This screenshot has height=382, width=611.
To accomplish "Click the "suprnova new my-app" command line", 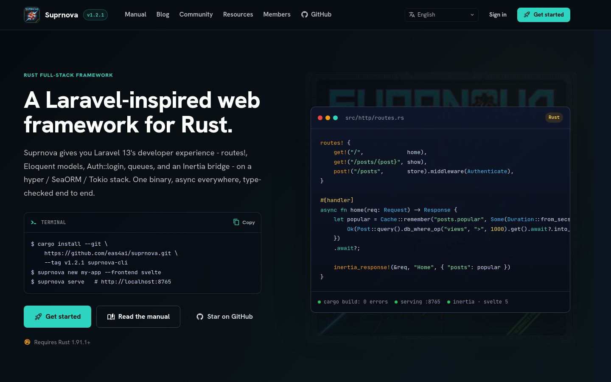I will click(96, 272).
